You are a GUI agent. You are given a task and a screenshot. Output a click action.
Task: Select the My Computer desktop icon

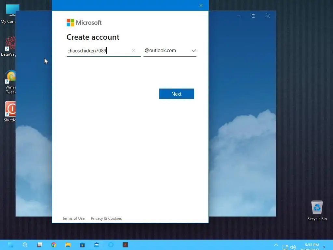(8, 13)
